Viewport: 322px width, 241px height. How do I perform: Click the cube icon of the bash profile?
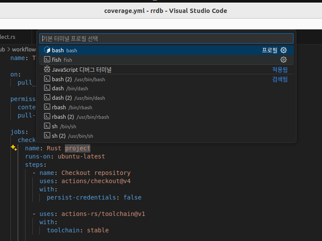(47, 50)
